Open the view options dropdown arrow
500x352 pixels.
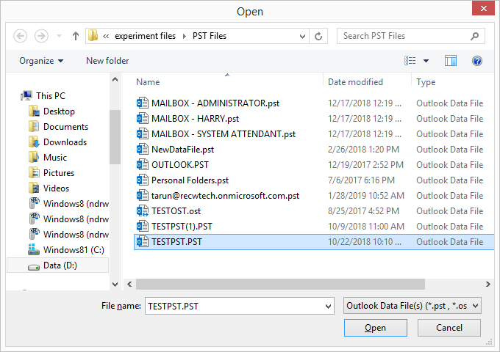pyautogui.click(x=426, y=61)
